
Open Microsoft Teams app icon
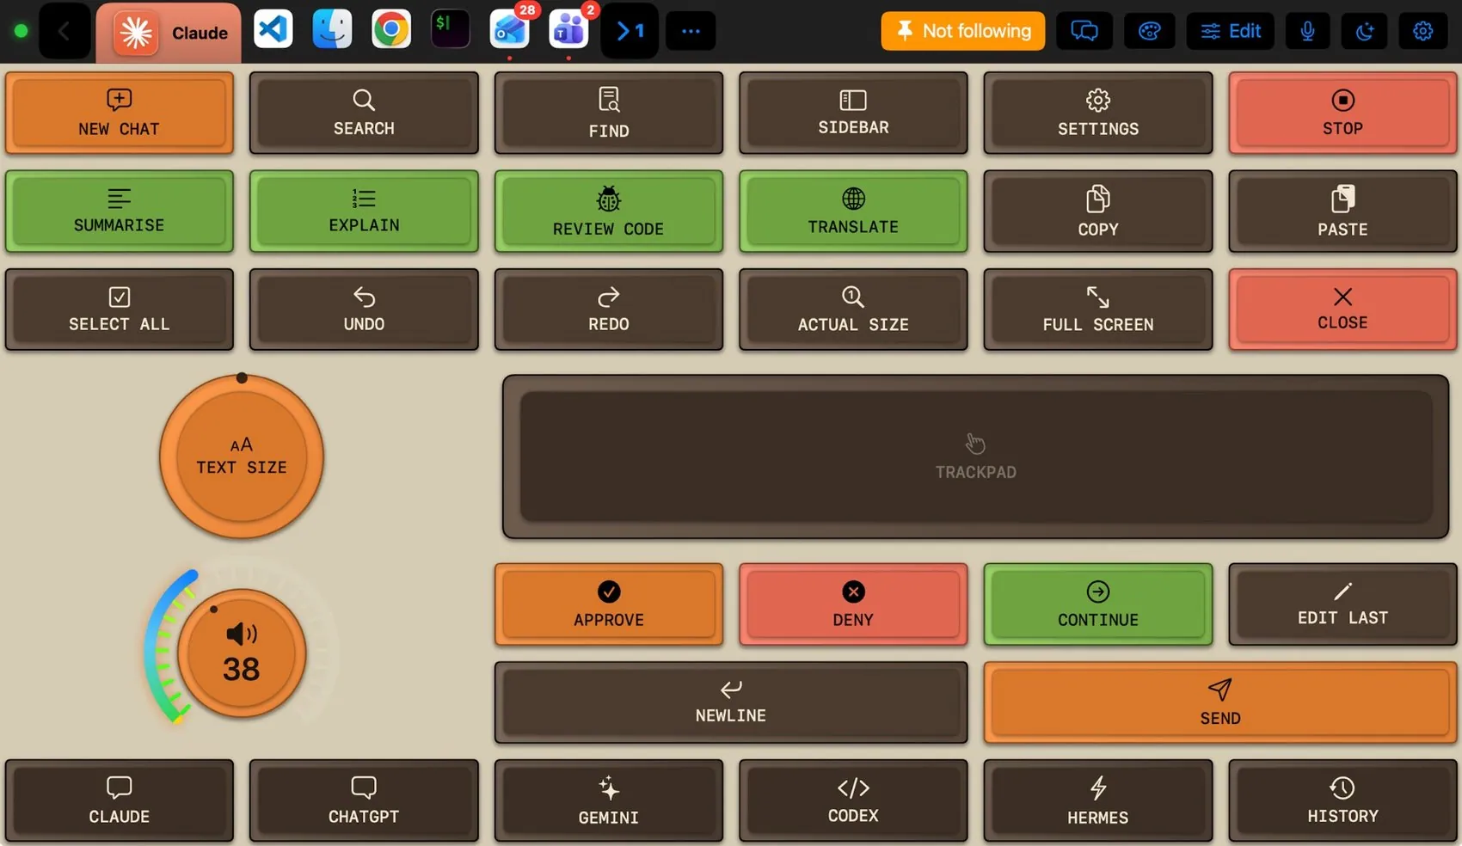click(568, 31)
